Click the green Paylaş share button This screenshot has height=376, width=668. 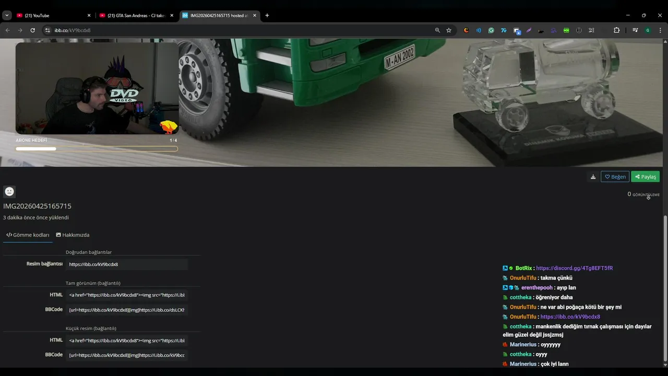pos(645,177)
